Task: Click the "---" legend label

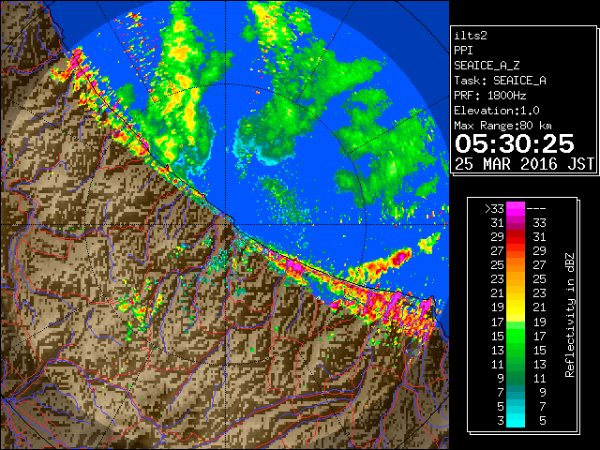Action: [x=536, y=209]
